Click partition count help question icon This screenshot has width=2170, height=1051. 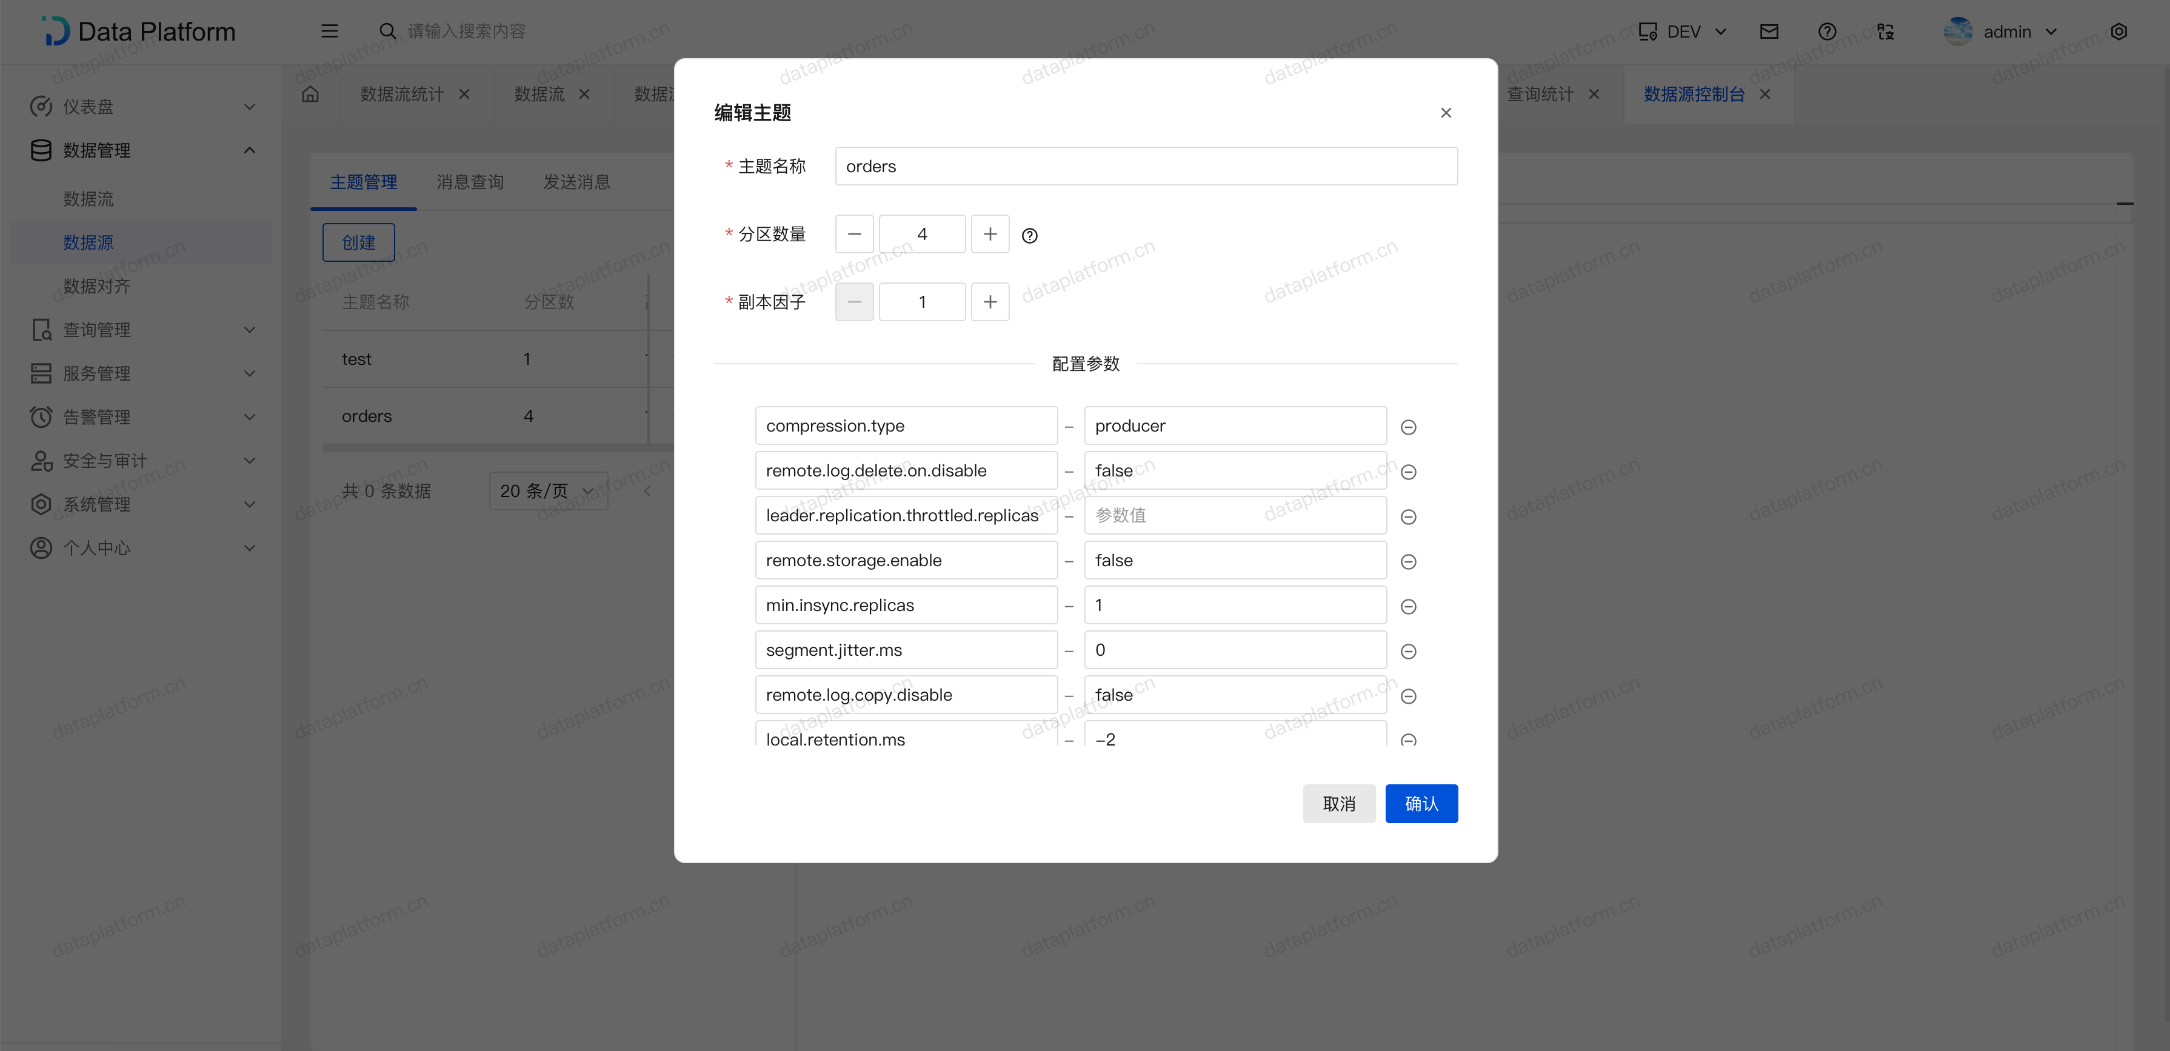tap(1029, 236)
